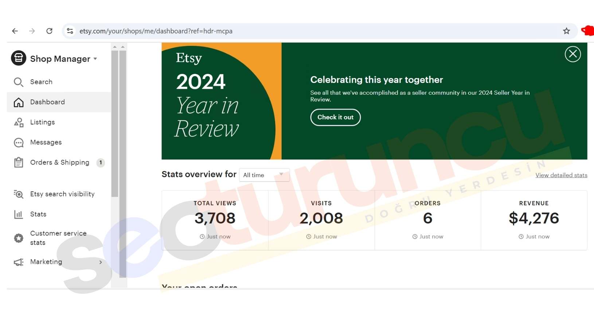Bookmark page with star icon
This screenshot has width=594, height=313.
click(x=566, y=31)
